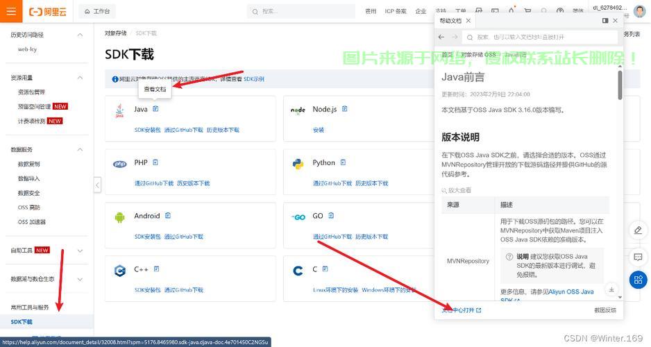Image resolution: width=651 pixels, height=347 pixels.
Task: Click the user avatar picture
Action: (640, 11)
